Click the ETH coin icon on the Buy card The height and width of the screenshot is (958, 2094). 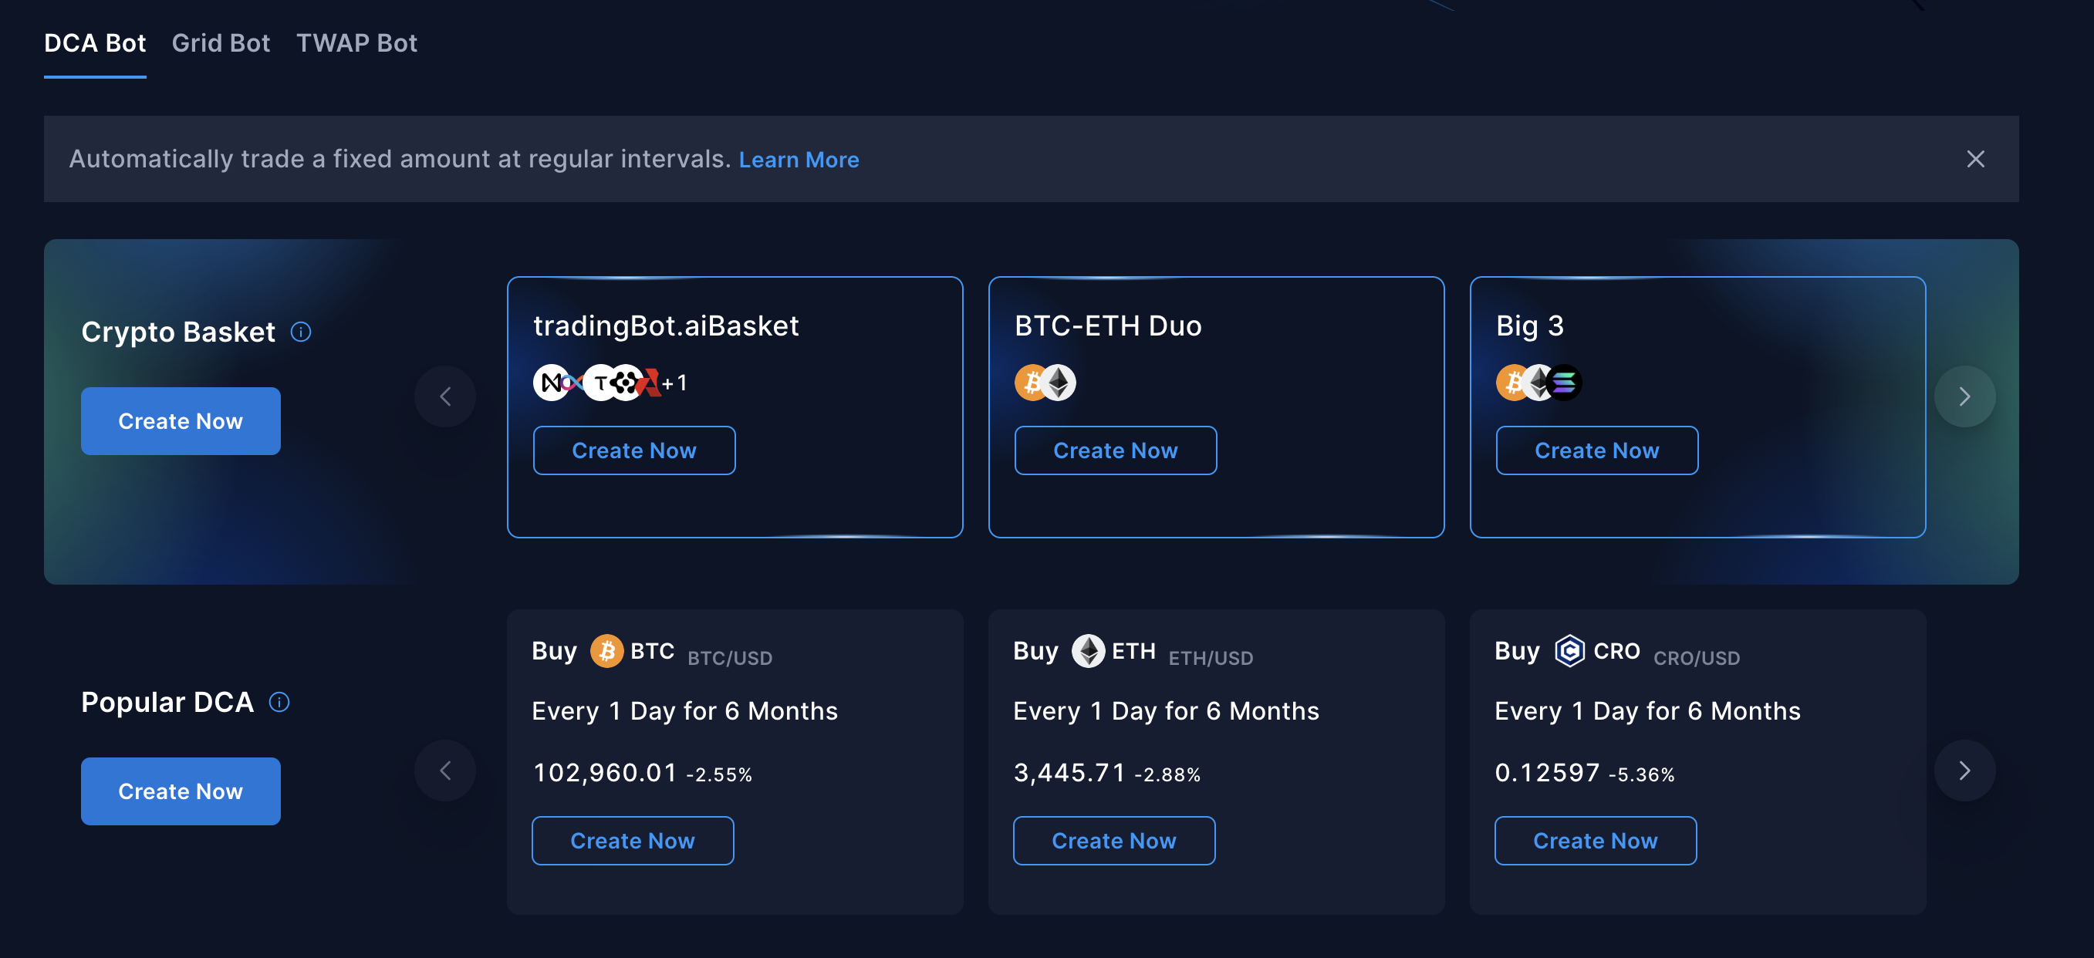click(1088, 650)
